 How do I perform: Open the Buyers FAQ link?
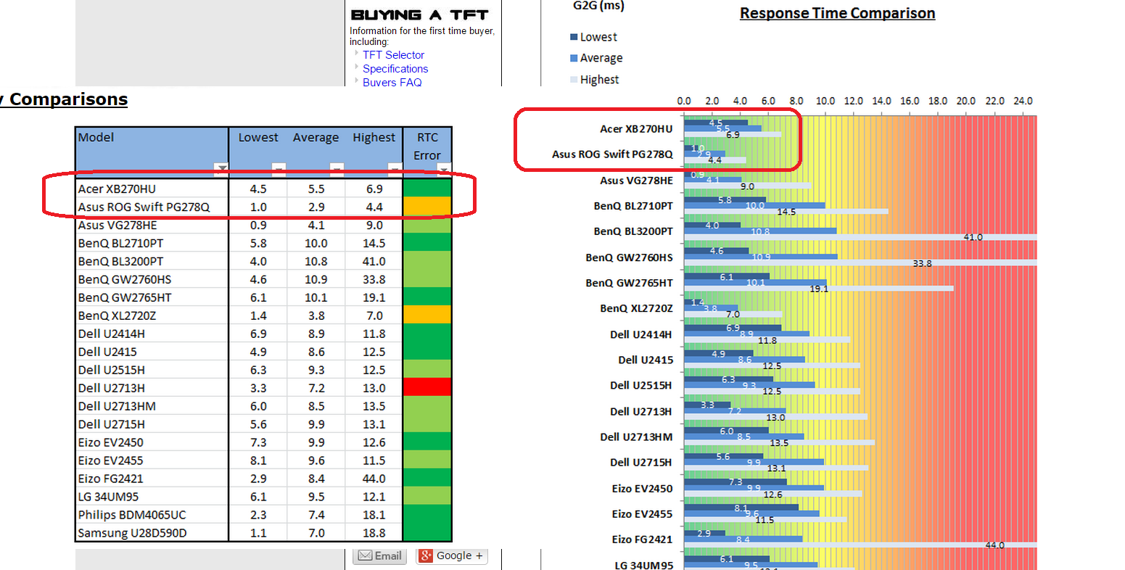[x=392, y=83]
